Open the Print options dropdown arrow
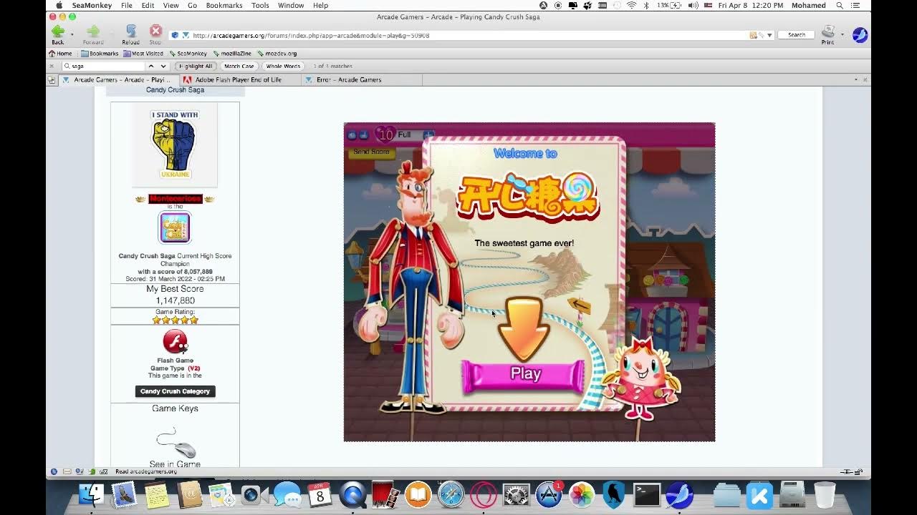917x515 pixels. (842, 34)
